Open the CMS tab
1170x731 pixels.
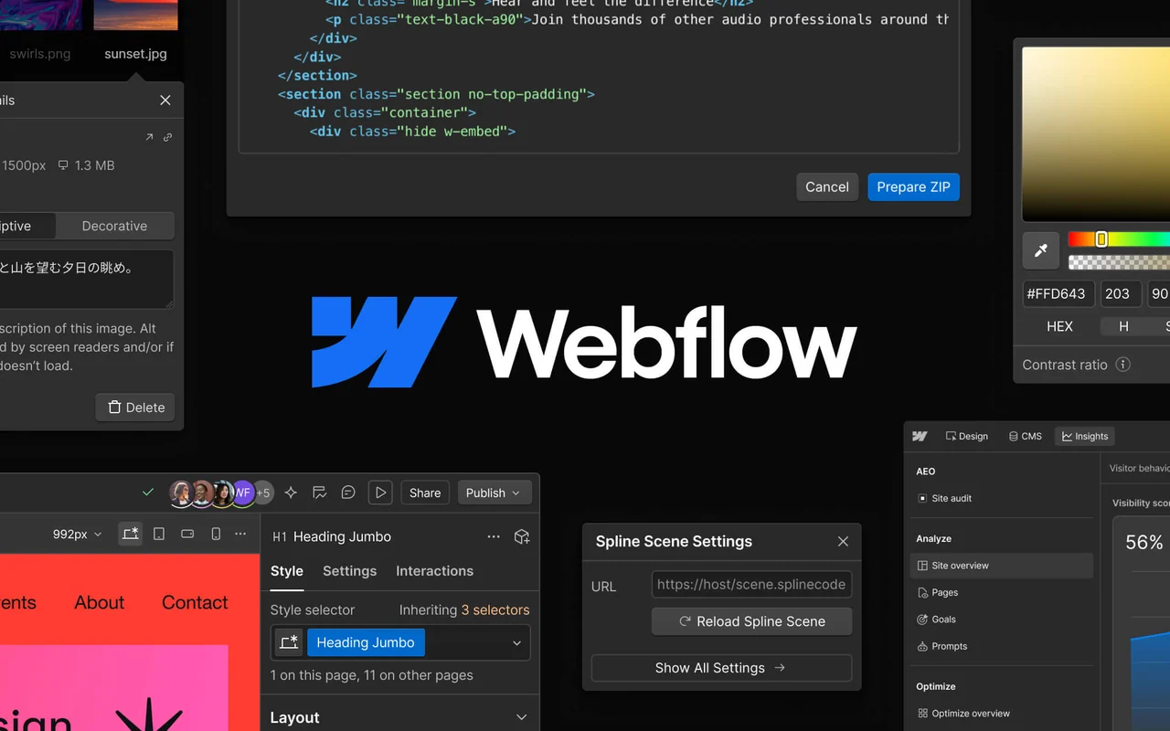(1026, 436)
